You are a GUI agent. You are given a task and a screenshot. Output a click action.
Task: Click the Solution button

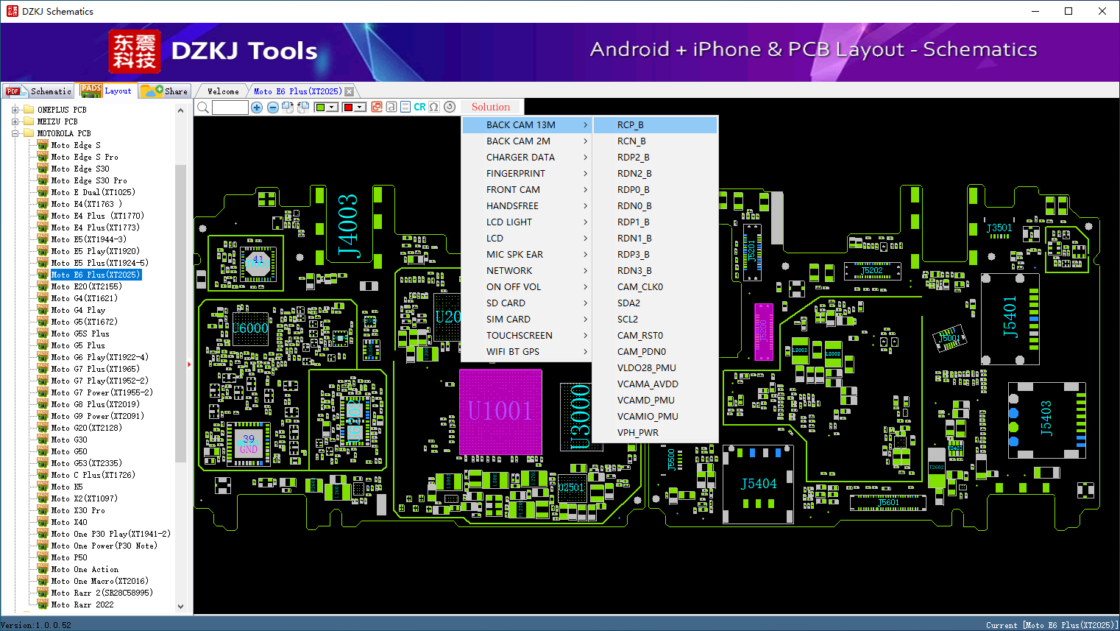491,107
